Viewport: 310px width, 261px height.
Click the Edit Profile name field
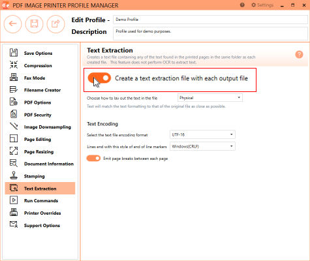pos(210,20)
